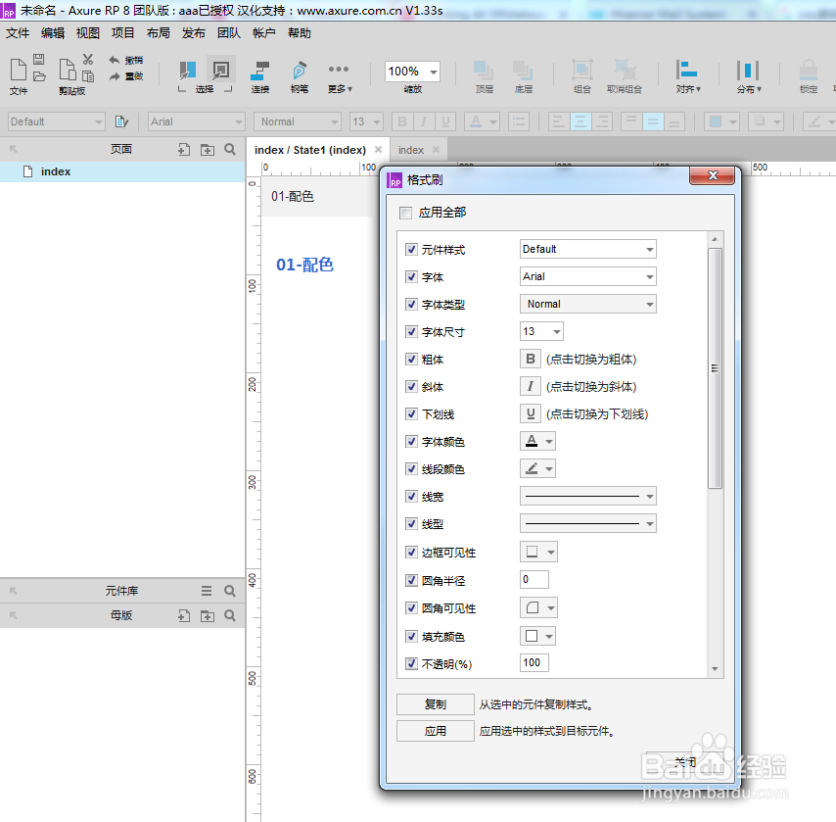Uncheck the 下划线 checkbox
Image resolution: width=836 pixels, height=822 pixels.
click(x=411, y=413)
